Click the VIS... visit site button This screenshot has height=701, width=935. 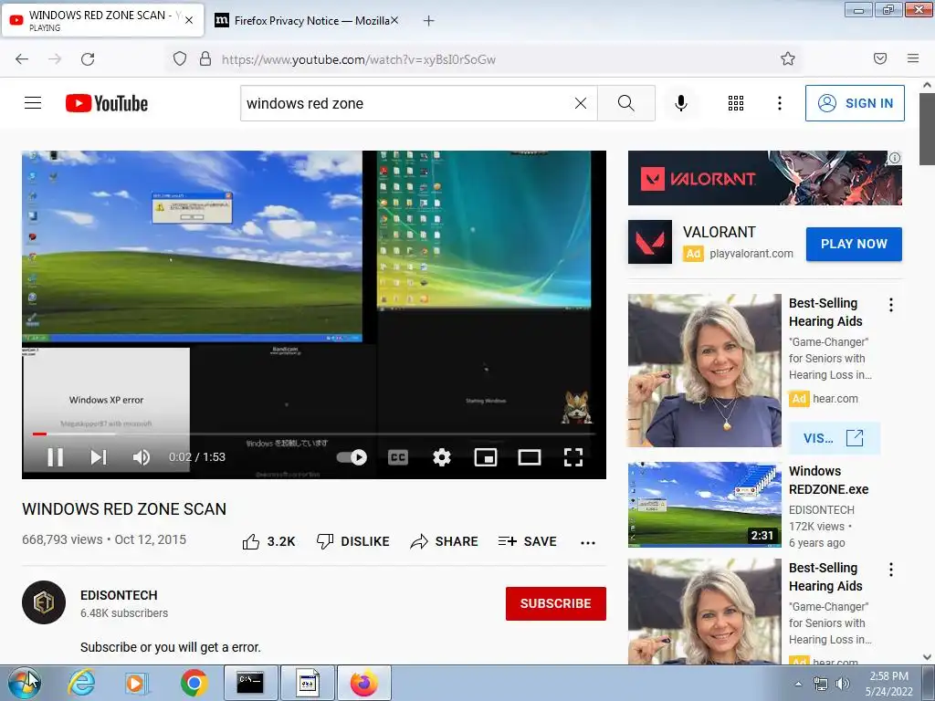834,438
